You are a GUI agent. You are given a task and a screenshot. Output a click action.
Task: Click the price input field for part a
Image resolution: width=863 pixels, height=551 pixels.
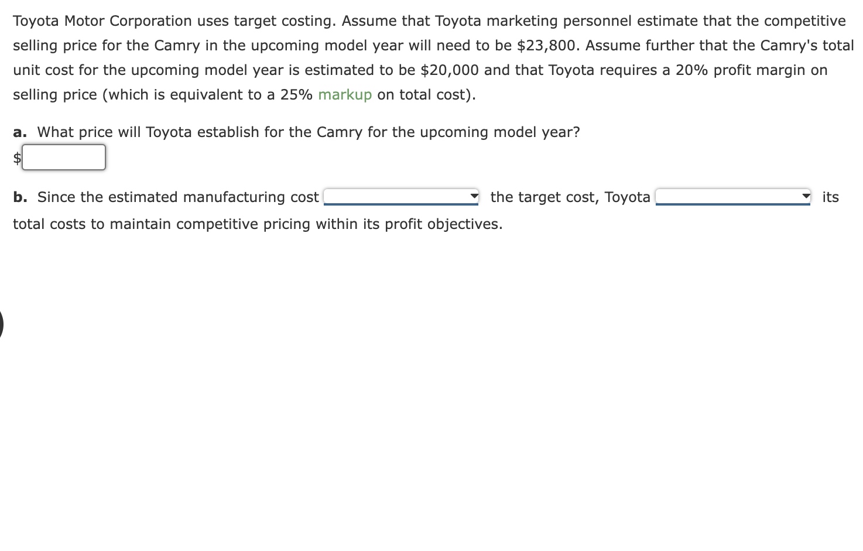point(64,158)
